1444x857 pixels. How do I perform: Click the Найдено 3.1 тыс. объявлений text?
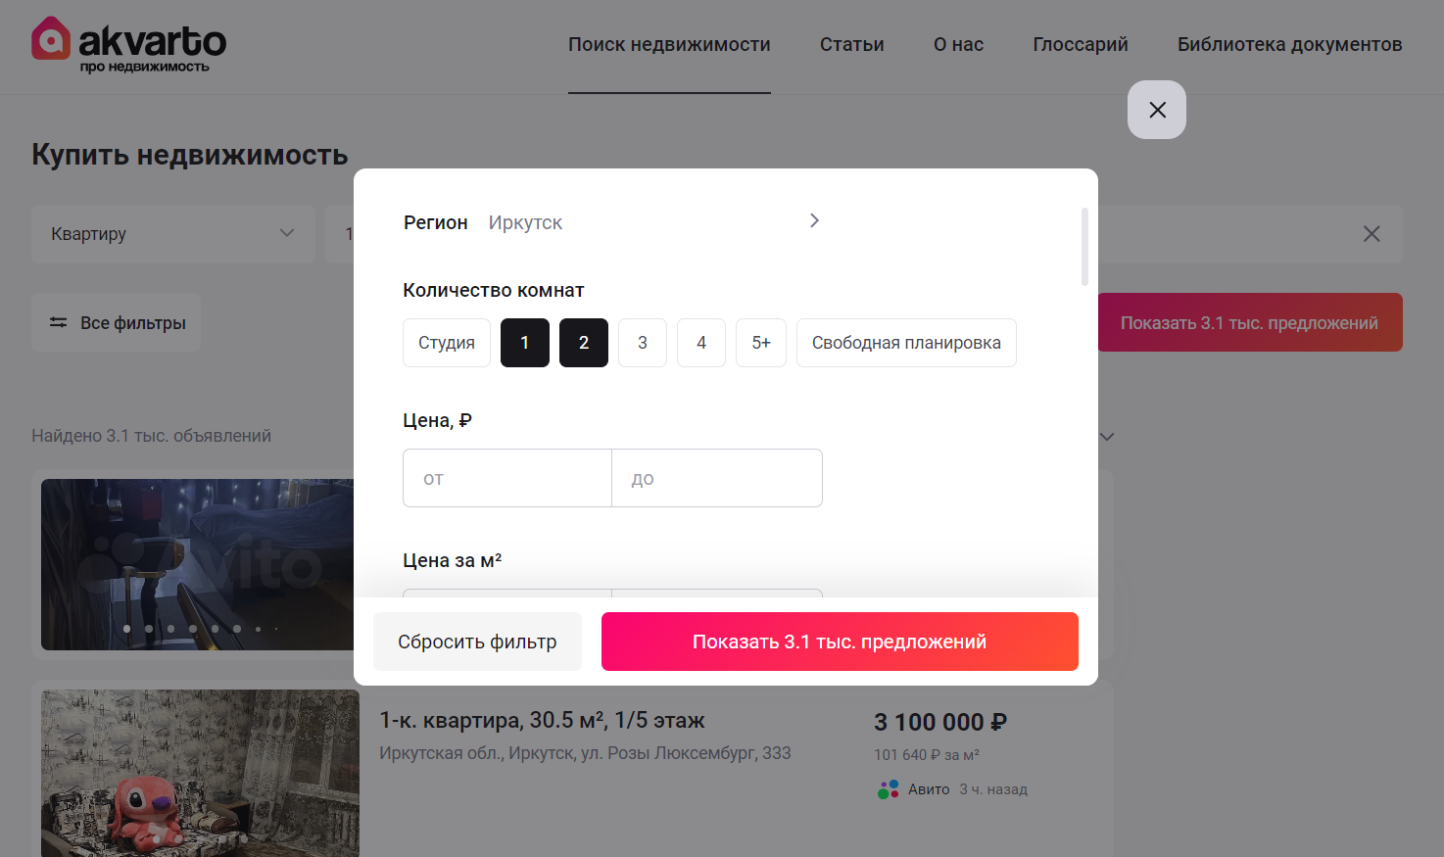click(x=151, y=436)
